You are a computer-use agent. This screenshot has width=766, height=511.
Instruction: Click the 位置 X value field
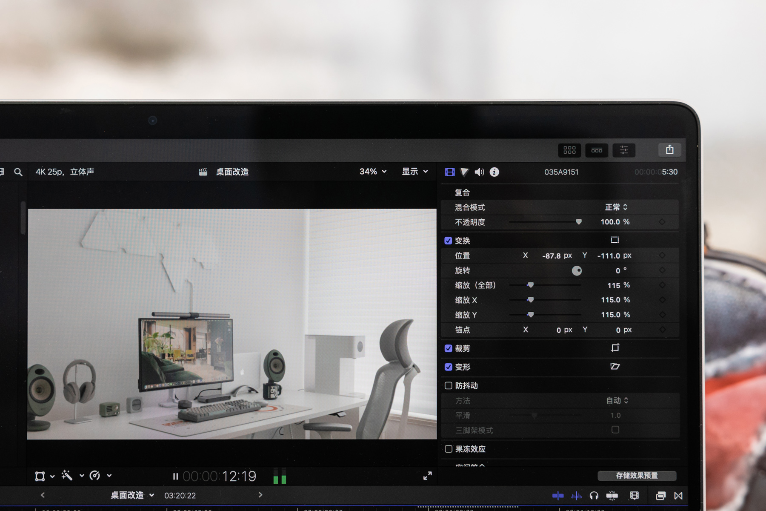point(552,256)
